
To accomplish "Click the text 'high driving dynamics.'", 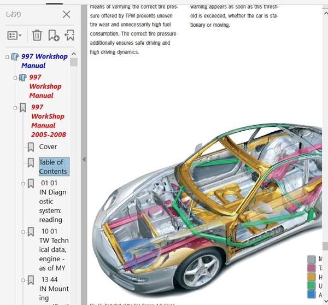I will click(x=114, y=52).
